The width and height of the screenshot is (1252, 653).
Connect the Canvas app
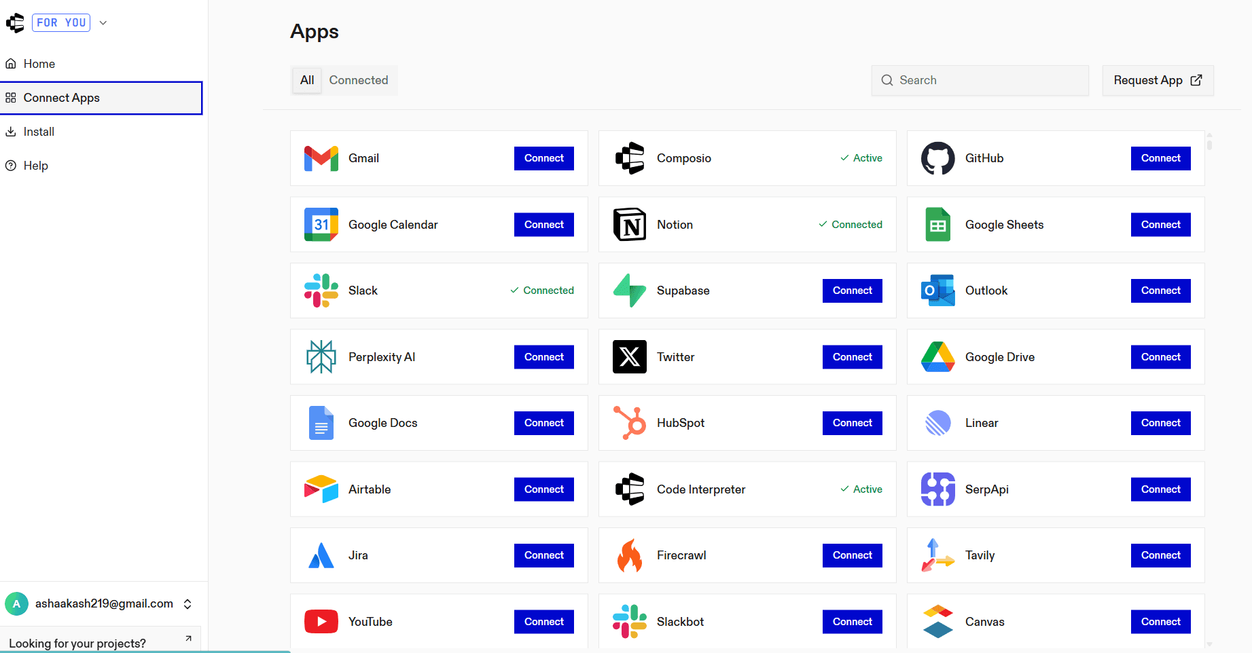pyautogui.click(x=1161, y=622)
